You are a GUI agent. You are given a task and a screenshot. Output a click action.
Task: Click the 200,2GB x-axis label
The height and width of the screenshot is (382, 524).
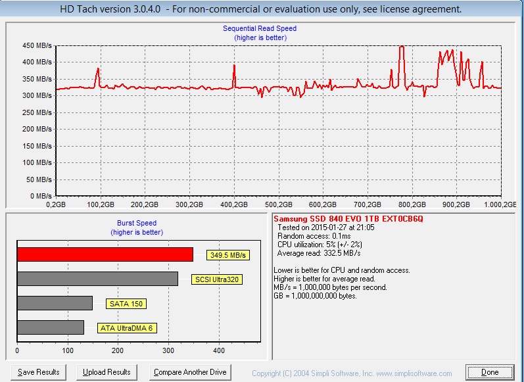[x=145, y=204]
